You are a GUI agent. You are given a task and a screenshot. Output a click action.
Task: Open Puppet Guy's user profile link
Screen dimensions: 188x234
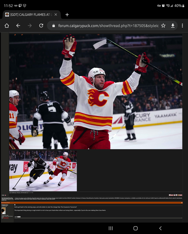tap(5, 205)
